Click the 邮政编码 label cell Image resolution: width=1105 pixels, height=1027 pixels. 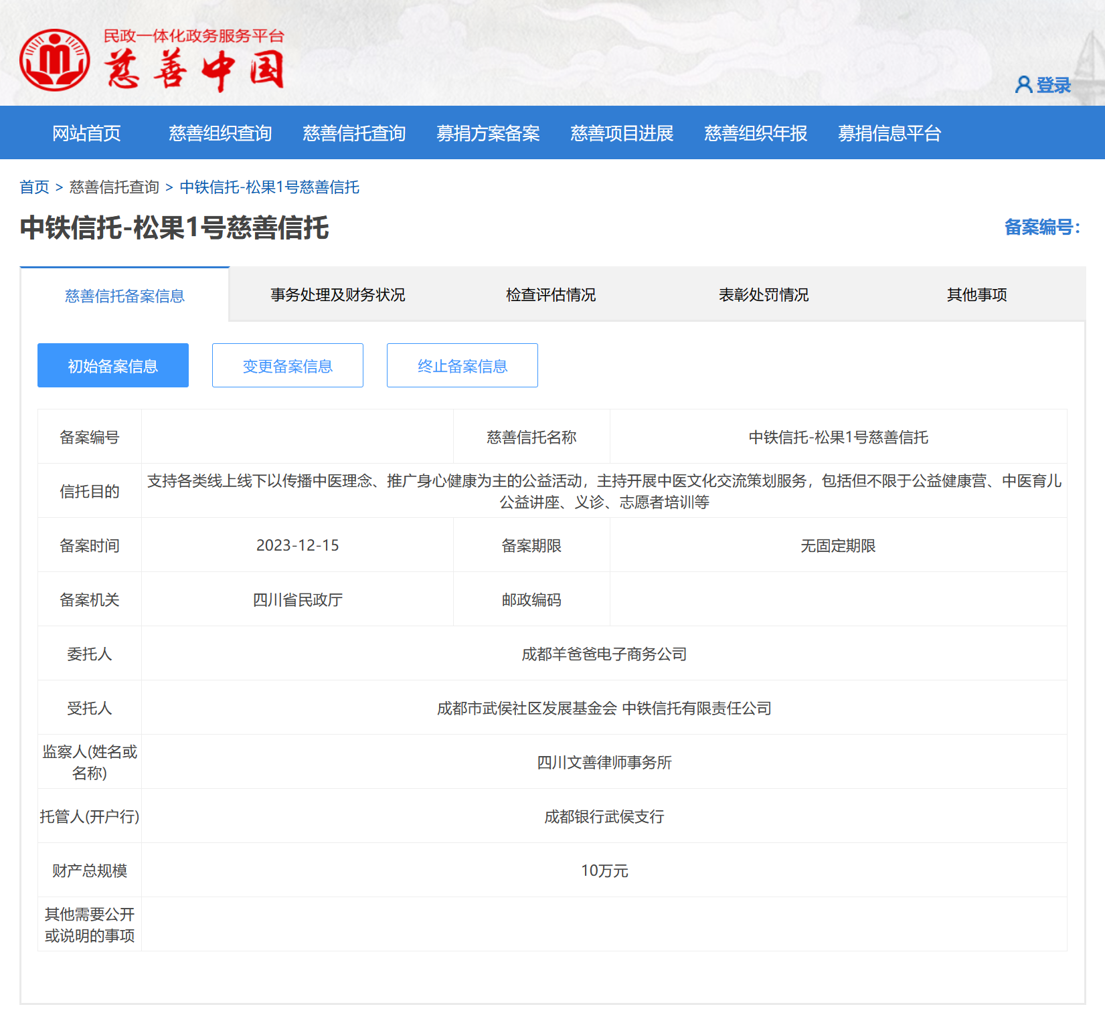(531, 599)
